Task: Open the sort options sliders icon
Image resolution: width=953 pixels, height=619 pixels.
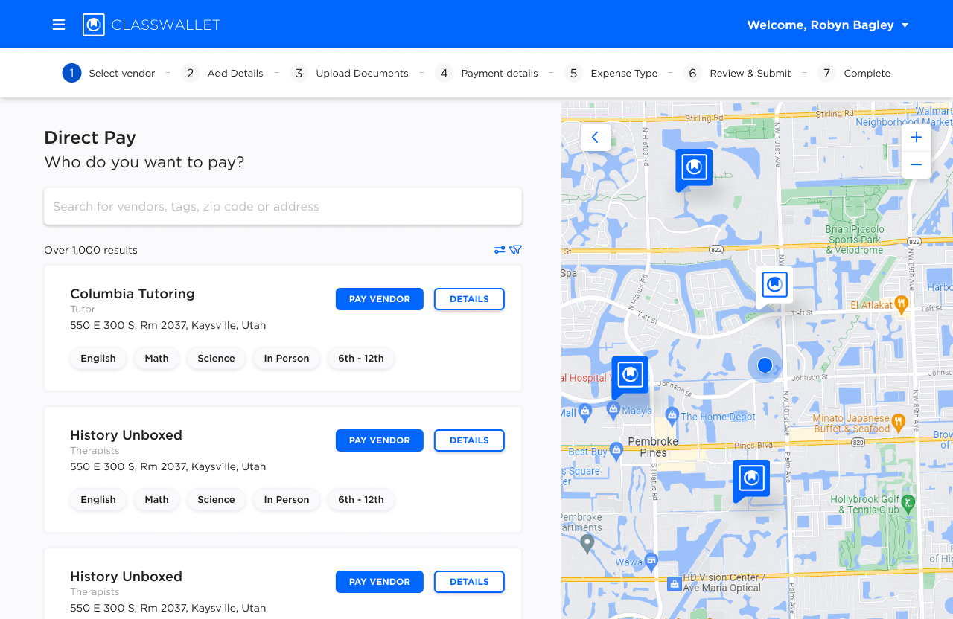Action: pos(500,249)
